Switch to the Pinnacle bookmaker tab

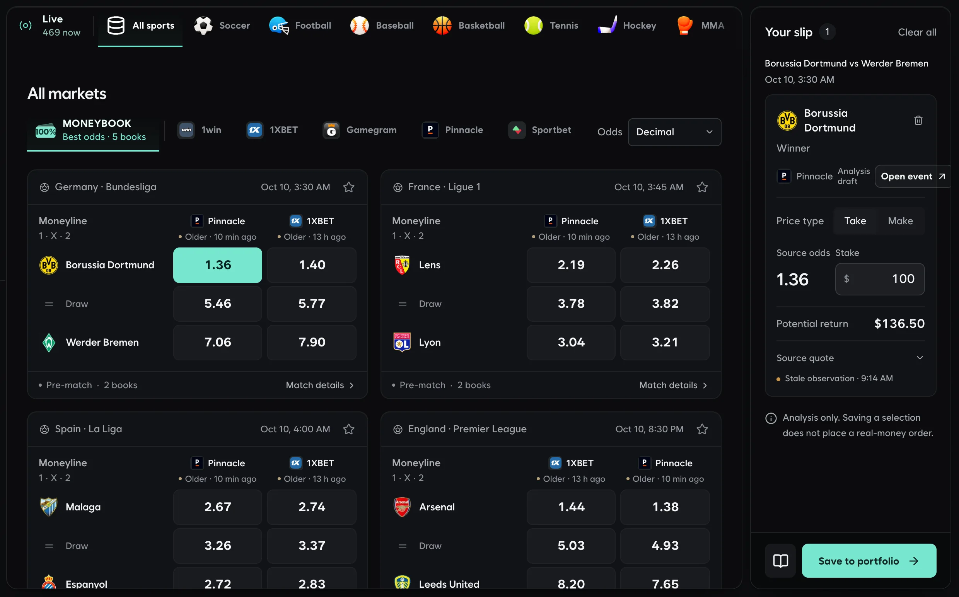click(x=452, y=130)
